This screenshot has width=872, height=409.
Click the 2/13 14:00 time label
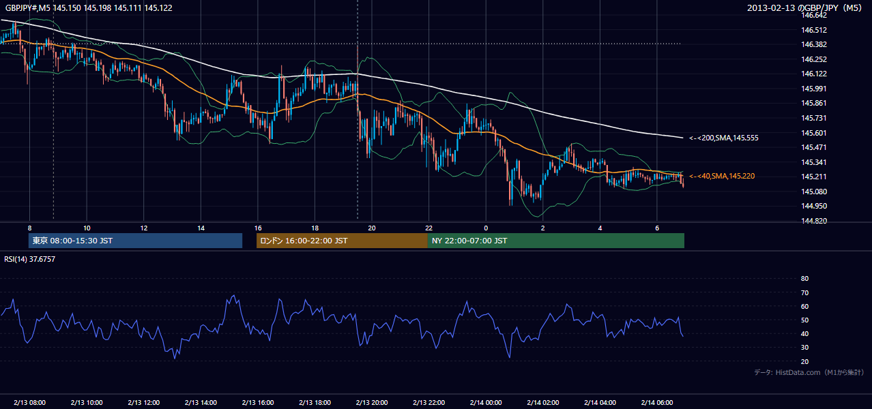point(201,403)
